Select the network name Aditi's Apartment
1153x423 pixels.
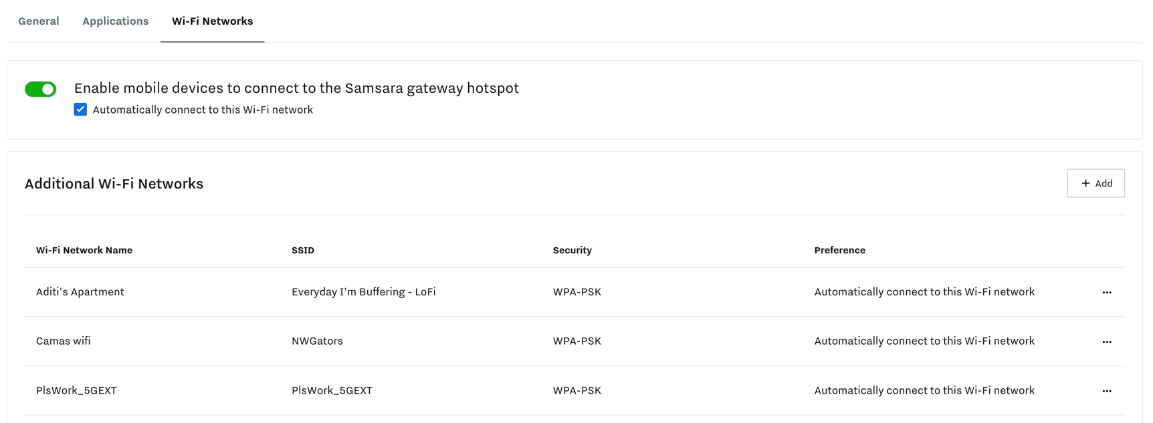[x=80, y=292]
